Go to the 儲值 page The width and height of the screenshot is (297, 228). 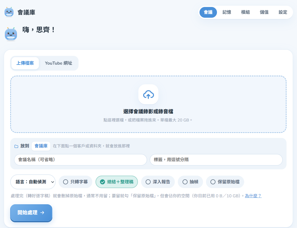(264, 12)
